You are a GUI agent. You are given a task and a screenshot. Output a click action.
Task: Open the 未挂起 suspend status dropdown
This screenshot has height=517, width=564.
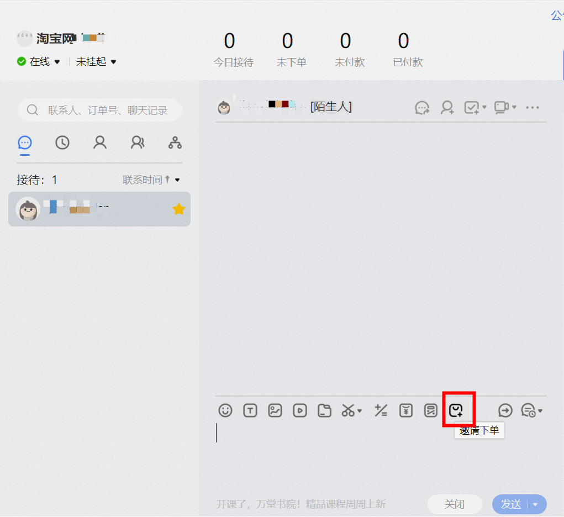tap(96, 61)
